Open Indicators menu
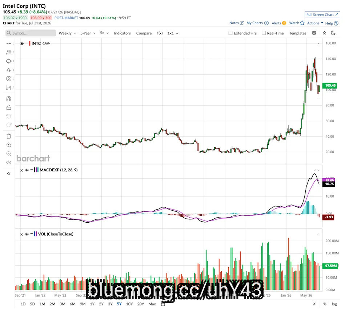The height and width of the screenshot is (316, 349). click(x=122, y=33)
